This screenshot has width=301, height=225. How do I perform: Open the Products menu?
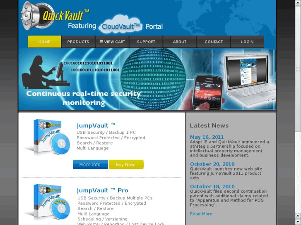tap(78, 42)
